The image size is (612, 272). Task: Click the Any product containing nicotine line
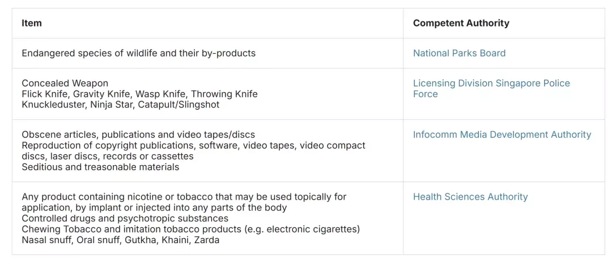click(x=184, y=197)
